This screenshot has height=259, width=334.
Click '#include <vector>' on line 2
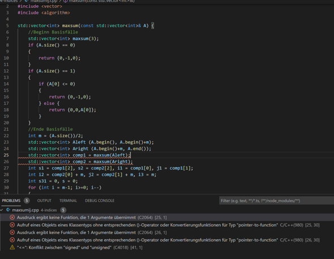pos(40,6)
